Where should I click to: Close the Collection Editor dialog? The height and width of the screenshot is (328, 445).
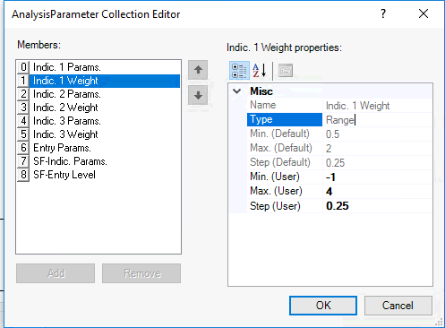(424, 13)
